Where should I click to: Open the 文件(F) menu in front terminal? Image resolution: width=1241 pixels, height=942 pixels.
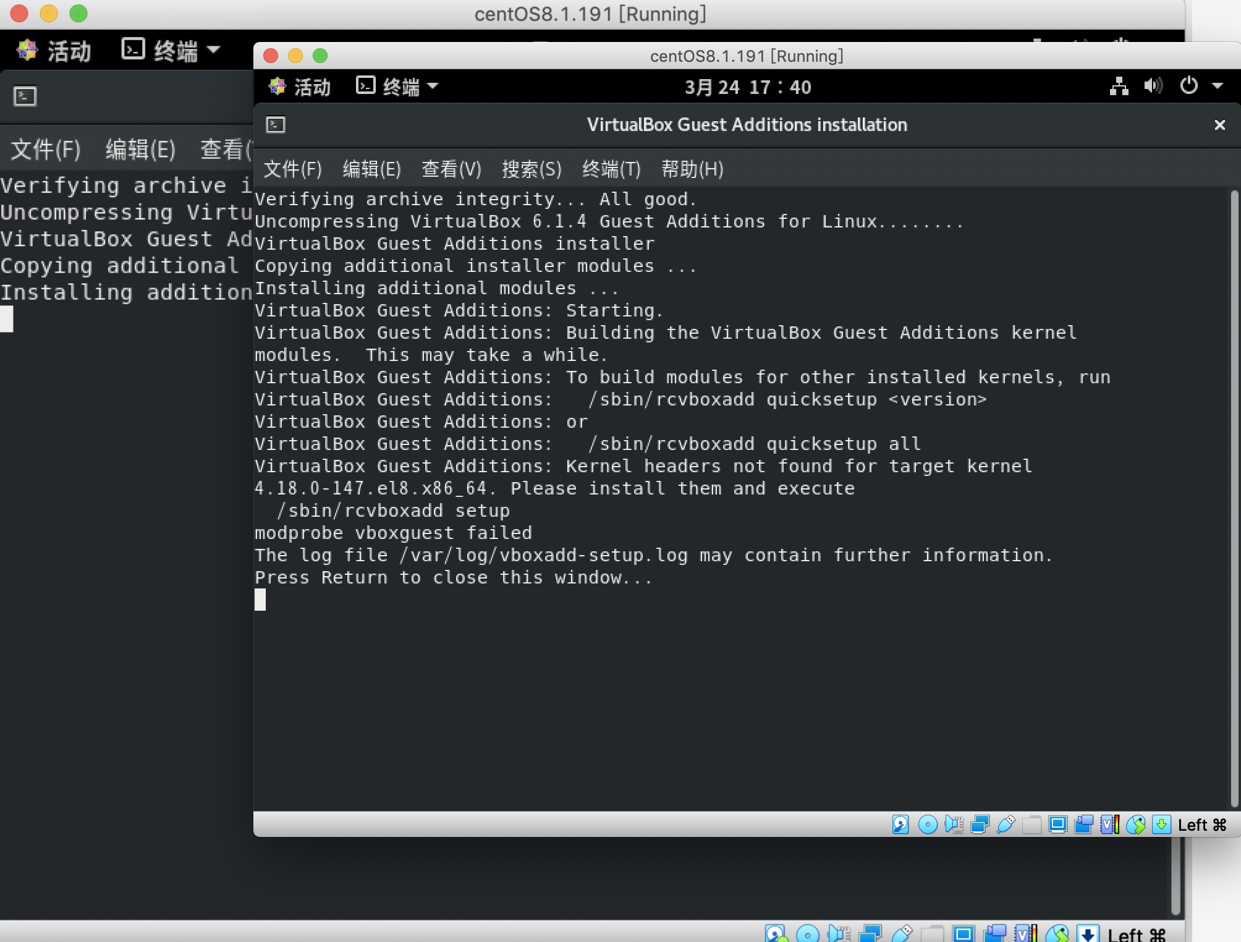(292, 169)
